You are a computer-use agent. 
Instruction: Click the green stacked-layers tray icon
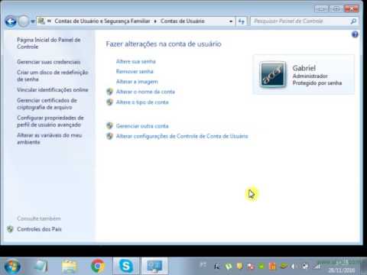[284, 267]
